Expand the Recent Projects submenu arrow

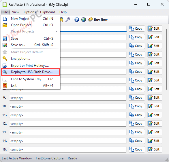[56, 31]
